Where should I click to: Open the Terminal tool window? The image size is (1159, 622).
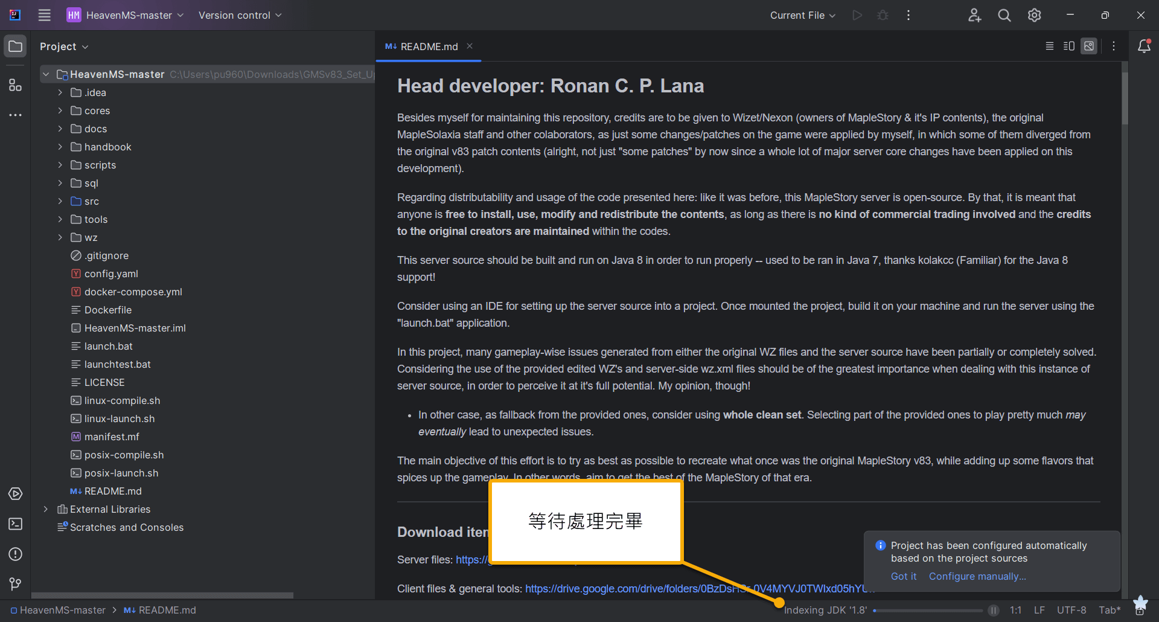click(x=15, y=524)
